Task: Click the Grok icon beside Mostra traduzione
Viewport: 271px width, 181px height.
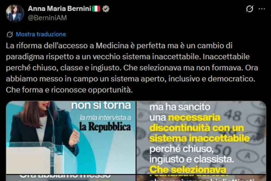Action: tap(10, 34)
